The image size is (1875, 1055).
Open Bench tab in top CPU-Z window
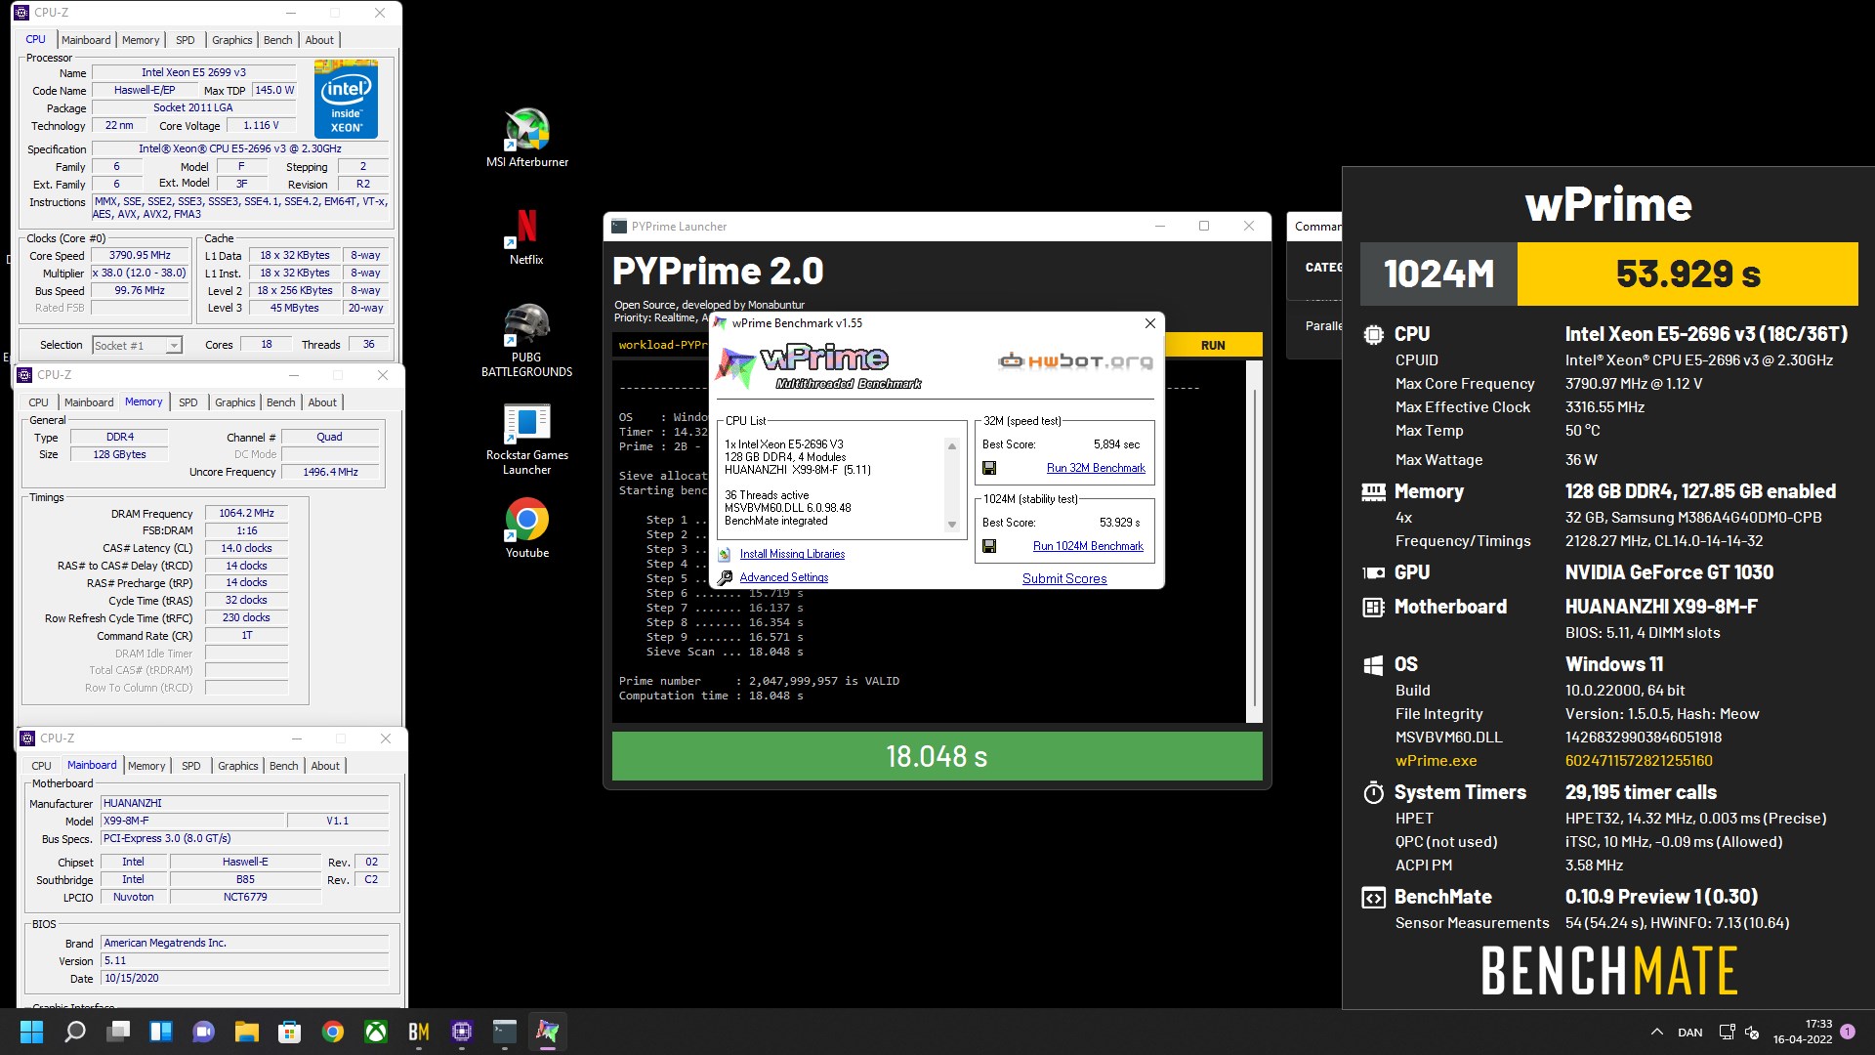[278, 40]
